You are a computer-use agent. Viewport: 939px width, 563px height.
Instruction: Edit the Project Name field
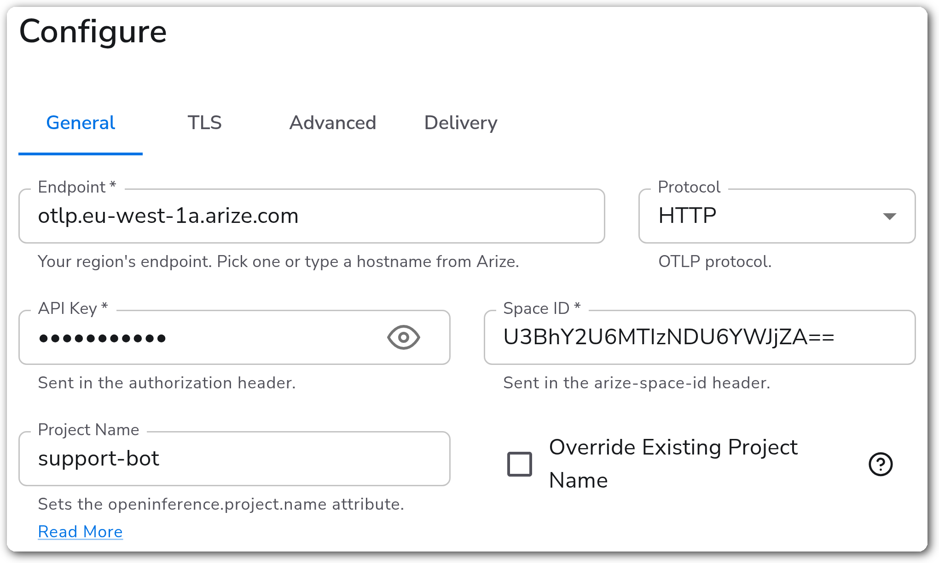point(234,459)
